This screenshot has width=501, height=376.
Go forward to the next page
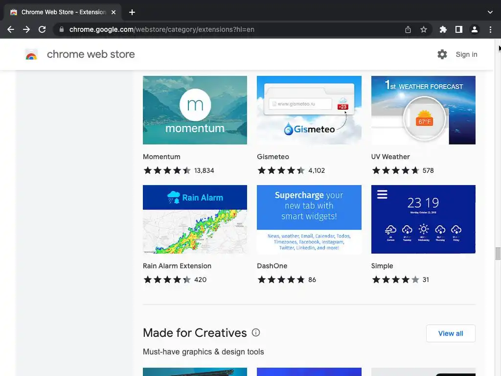pyautogui.click(x=26, y=29)
